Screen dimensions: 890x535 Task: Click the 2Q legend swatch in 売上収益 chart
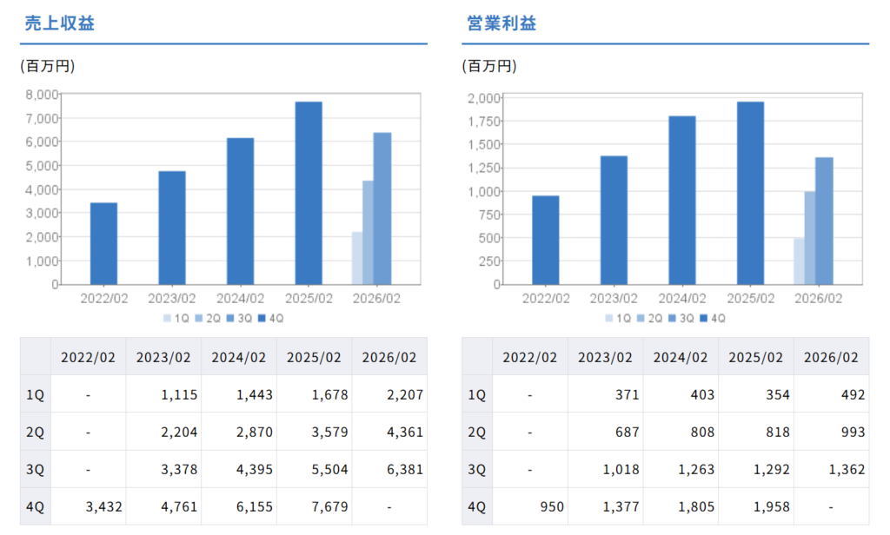pos(198,318)
